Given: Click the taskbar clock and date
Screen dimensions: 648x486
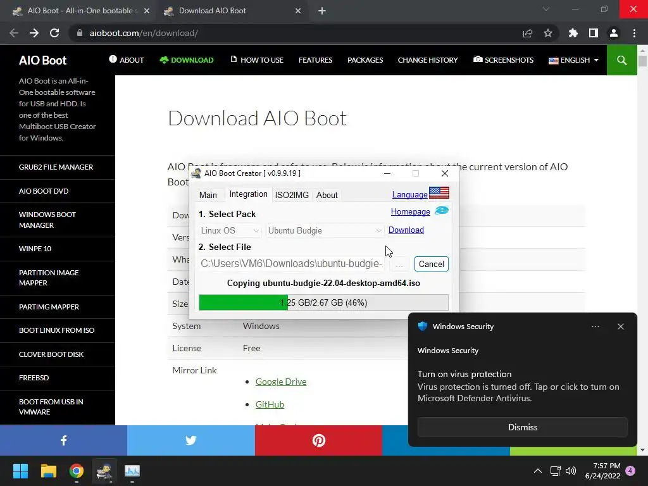Looking at the screenshot, I should pos(602,471).
